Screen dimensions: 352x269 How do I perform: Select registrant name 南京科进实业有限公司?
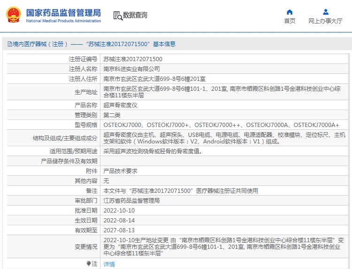pyautogui.click(x=131, y=69)
